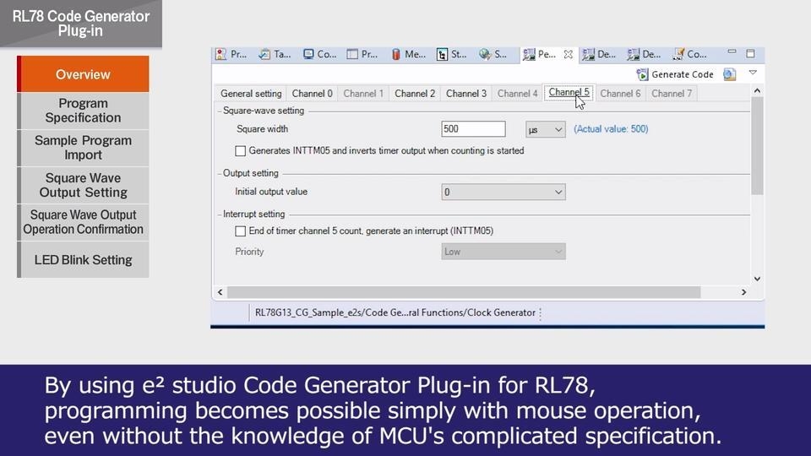The width and height of the screenshot is (811, 456).
Task: Click the icon right of Generate Code
Action: click(729, 74)
